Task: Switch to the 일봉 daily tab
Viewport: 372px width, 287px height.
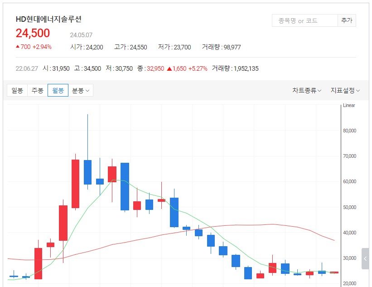Action: pyautogui.click(x=17, y=90)
